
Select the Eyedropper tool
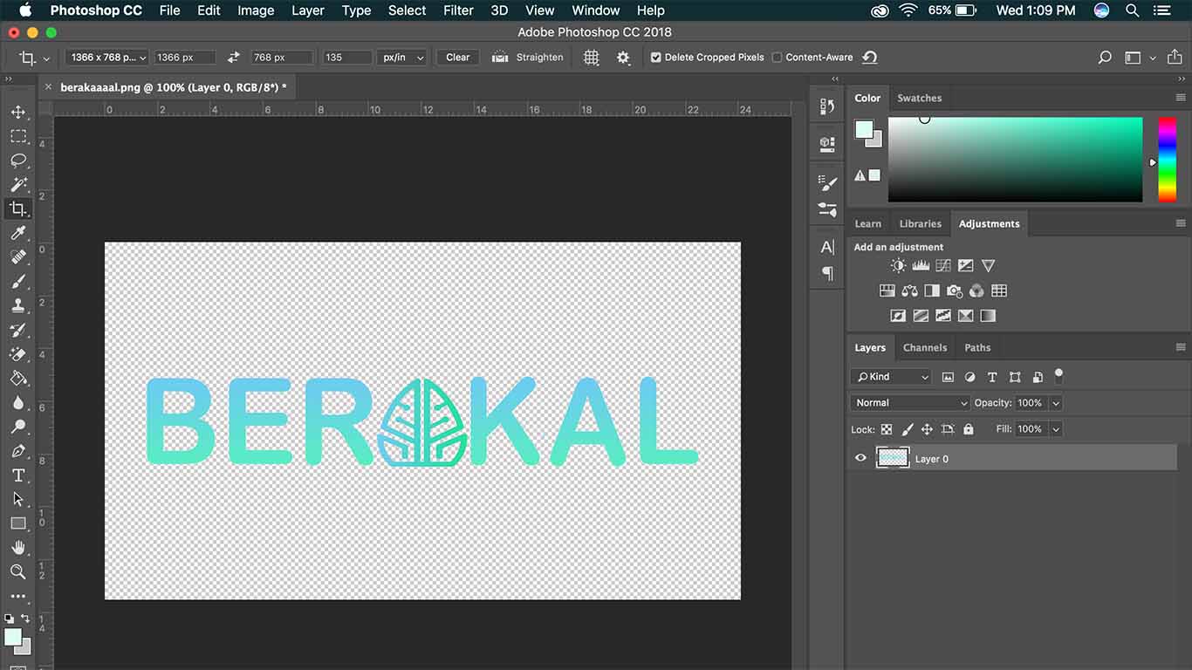18,233
